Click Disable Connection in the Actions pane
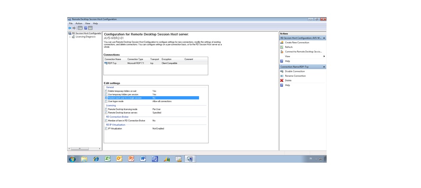Screen dimensions: 421x188 click(x=295, y=71)
